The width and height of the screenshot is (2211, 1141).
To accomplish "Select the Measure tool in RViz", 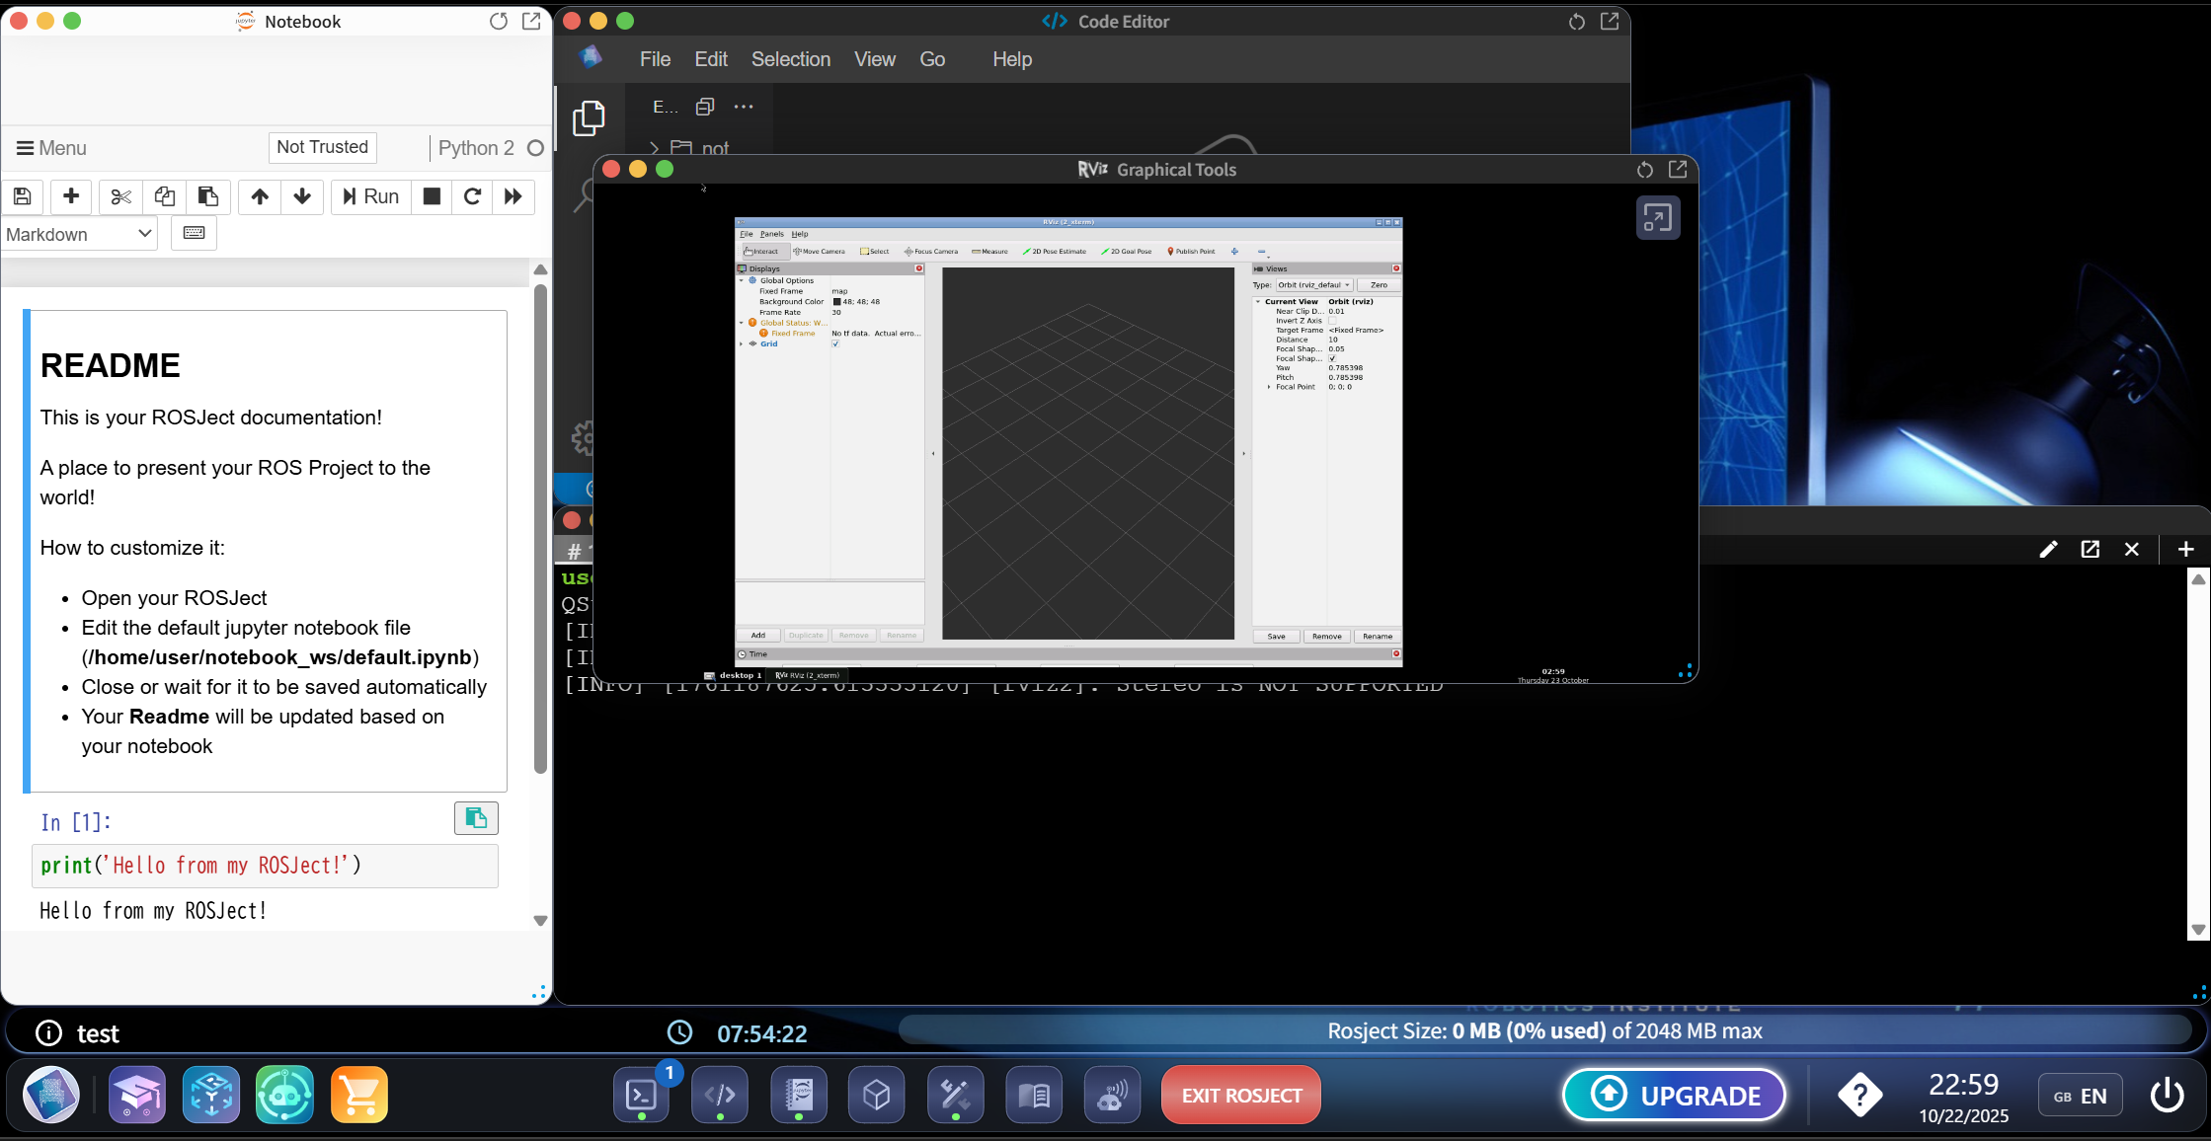I will 989,252.
